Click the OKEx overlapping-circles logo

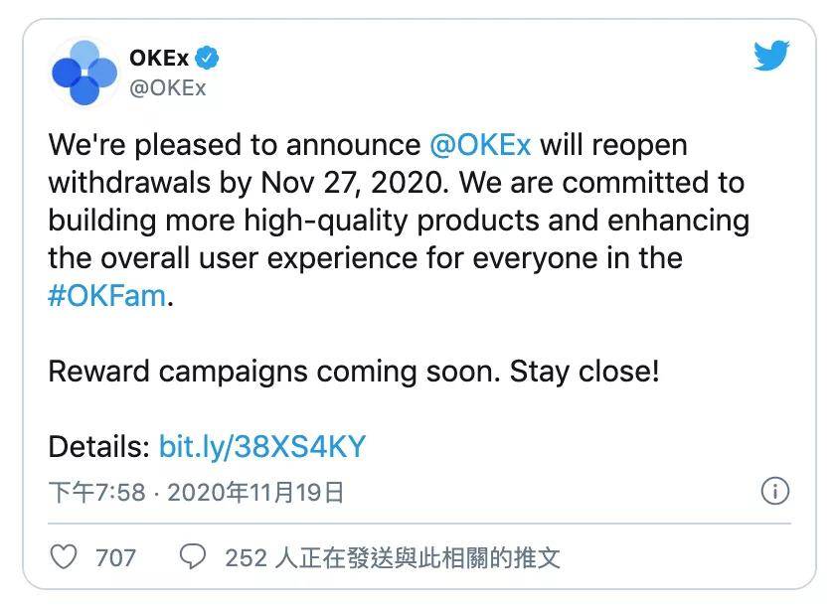[x=83, y=70]
